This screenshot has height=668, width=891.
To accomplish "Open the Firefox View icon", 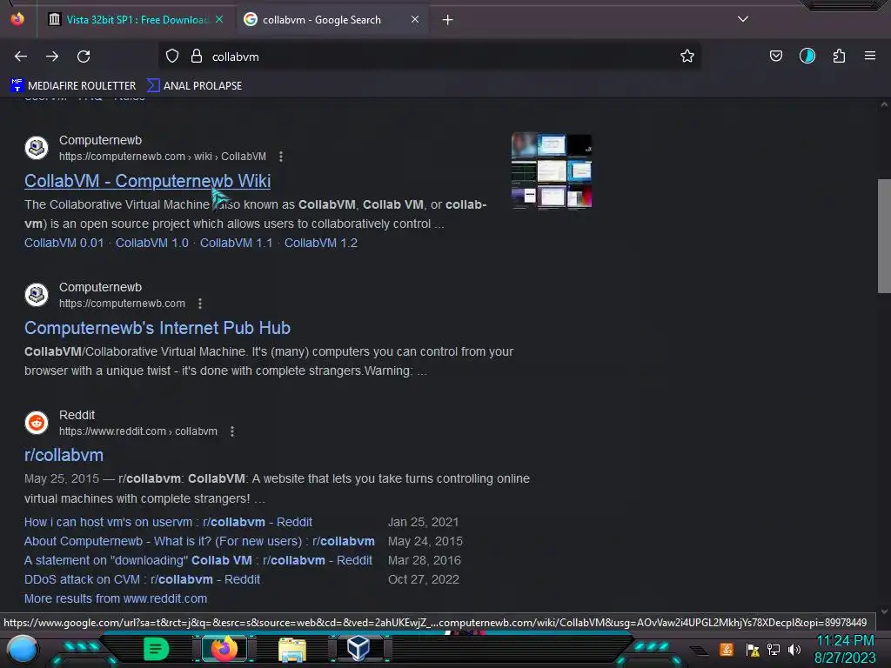I will pyautogui.click(x=17, y=19).
